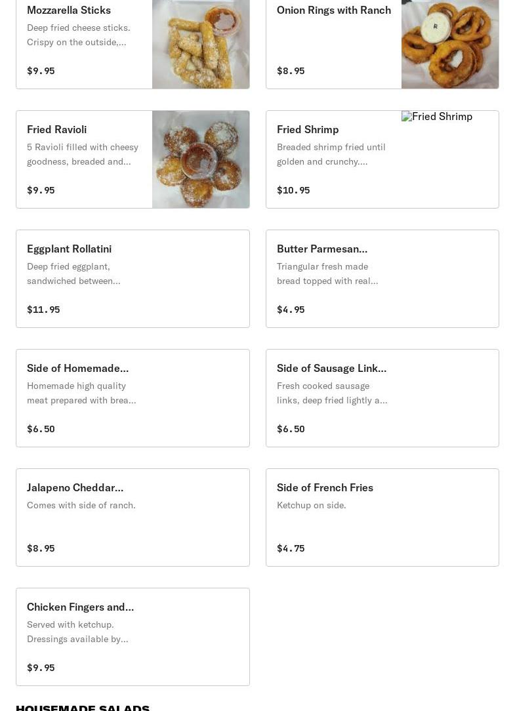Image resolution: width=515 pixels, height=711 pixels.
Task: Open Onion Rings with Ranch item
Action: click(x=333, y=10)
